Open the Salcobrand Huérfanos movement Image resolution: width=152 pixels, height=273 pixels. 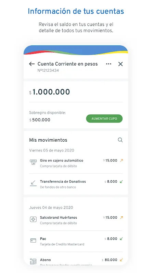(76, 220)
